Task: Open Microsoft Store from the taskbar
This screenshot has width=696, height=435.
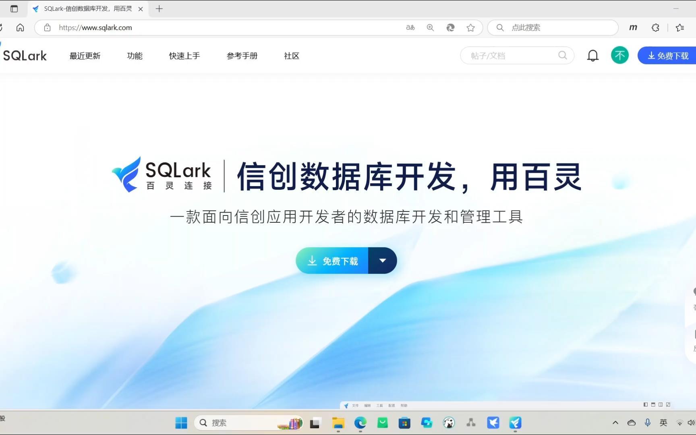Action: 404,423
